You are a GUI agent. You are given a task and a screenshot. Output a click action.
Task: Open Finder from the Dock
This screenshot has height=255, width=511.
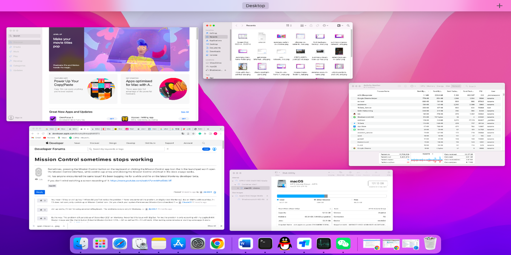pos(80,244)
